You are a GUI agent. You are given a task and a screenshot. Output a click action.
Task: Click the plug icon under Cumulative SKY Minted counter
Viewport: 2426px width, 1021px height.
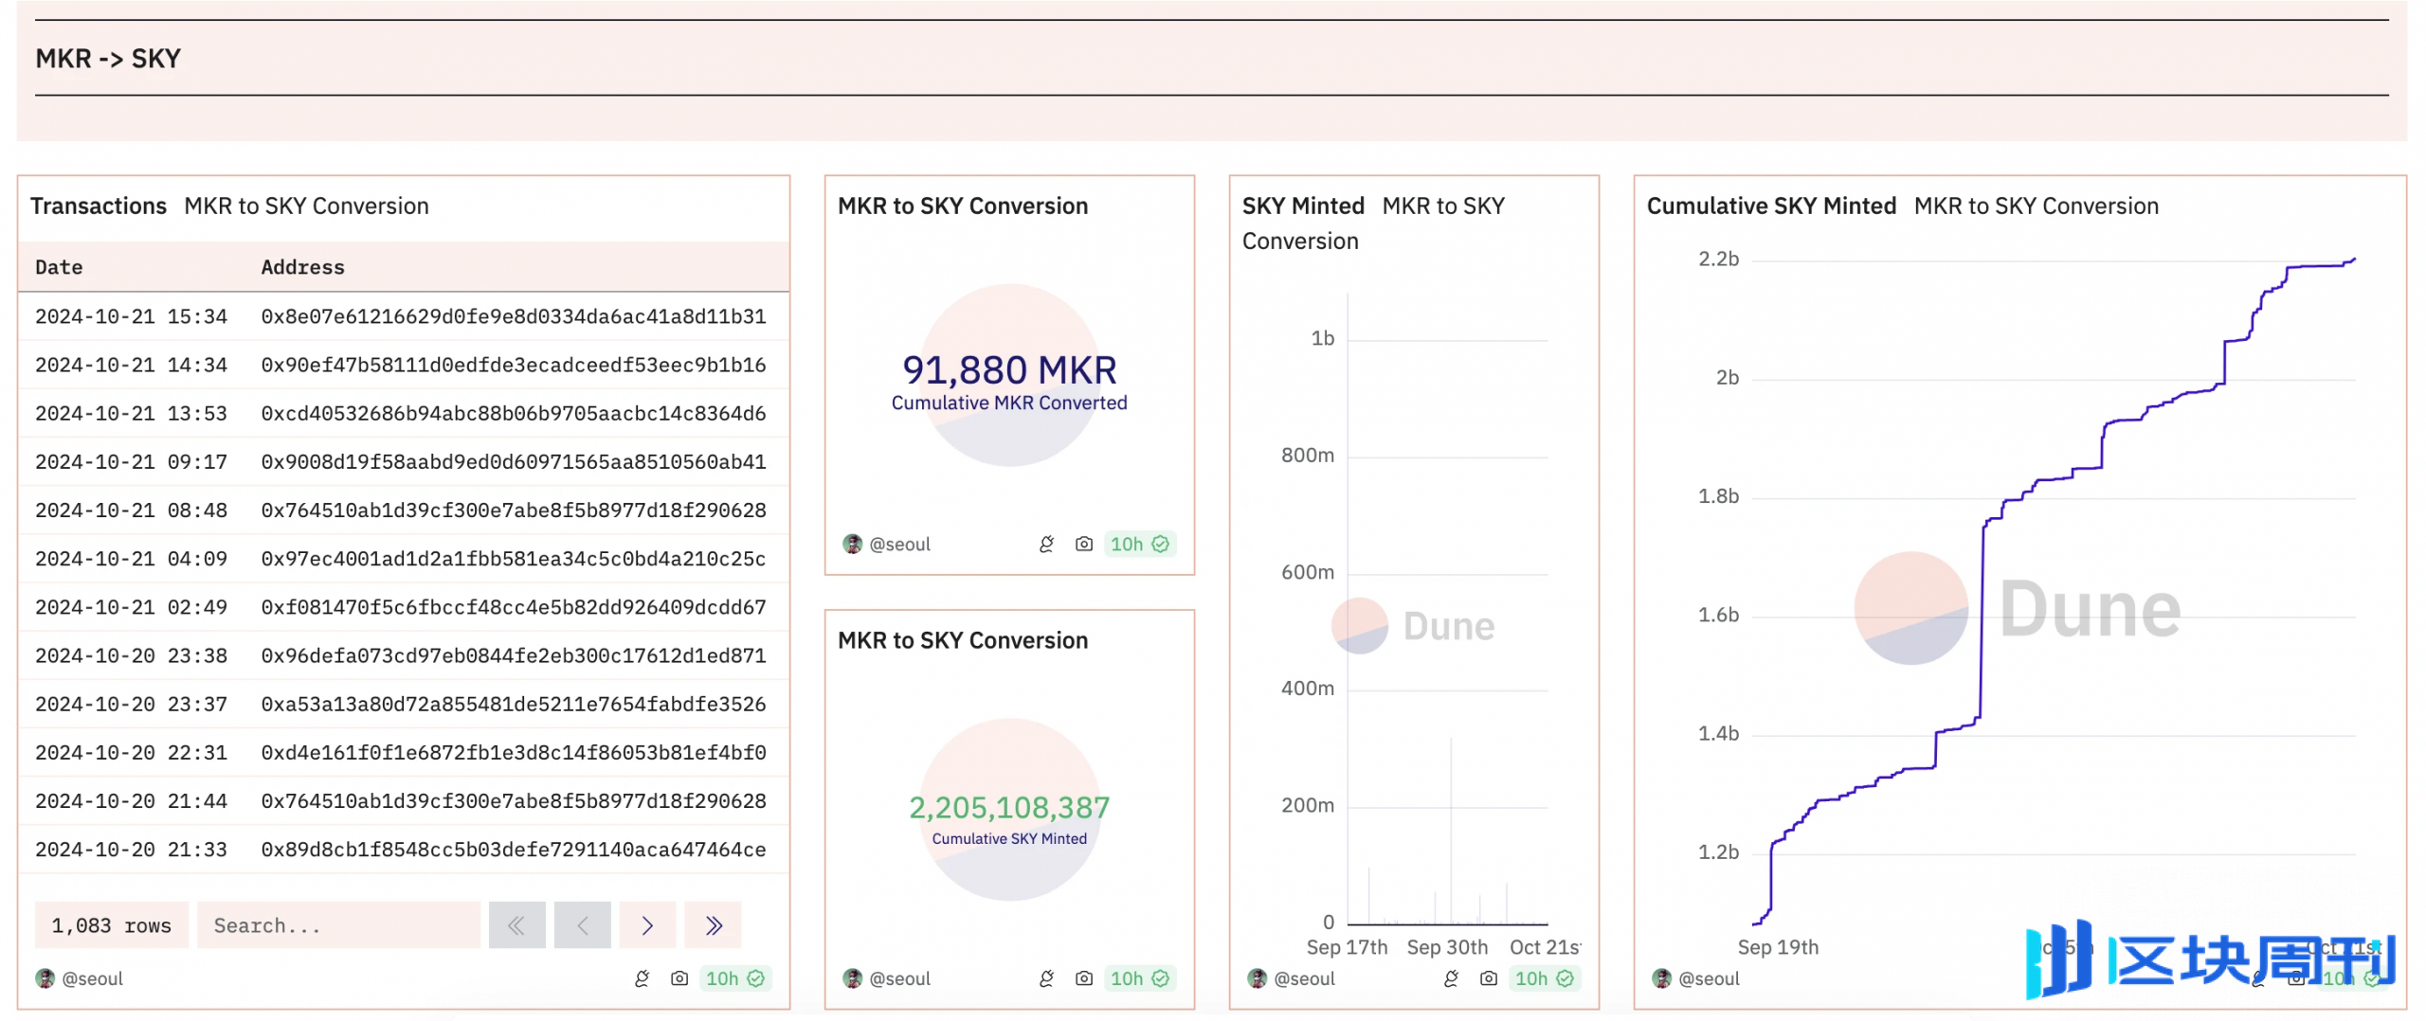(x=1046, y=978)
